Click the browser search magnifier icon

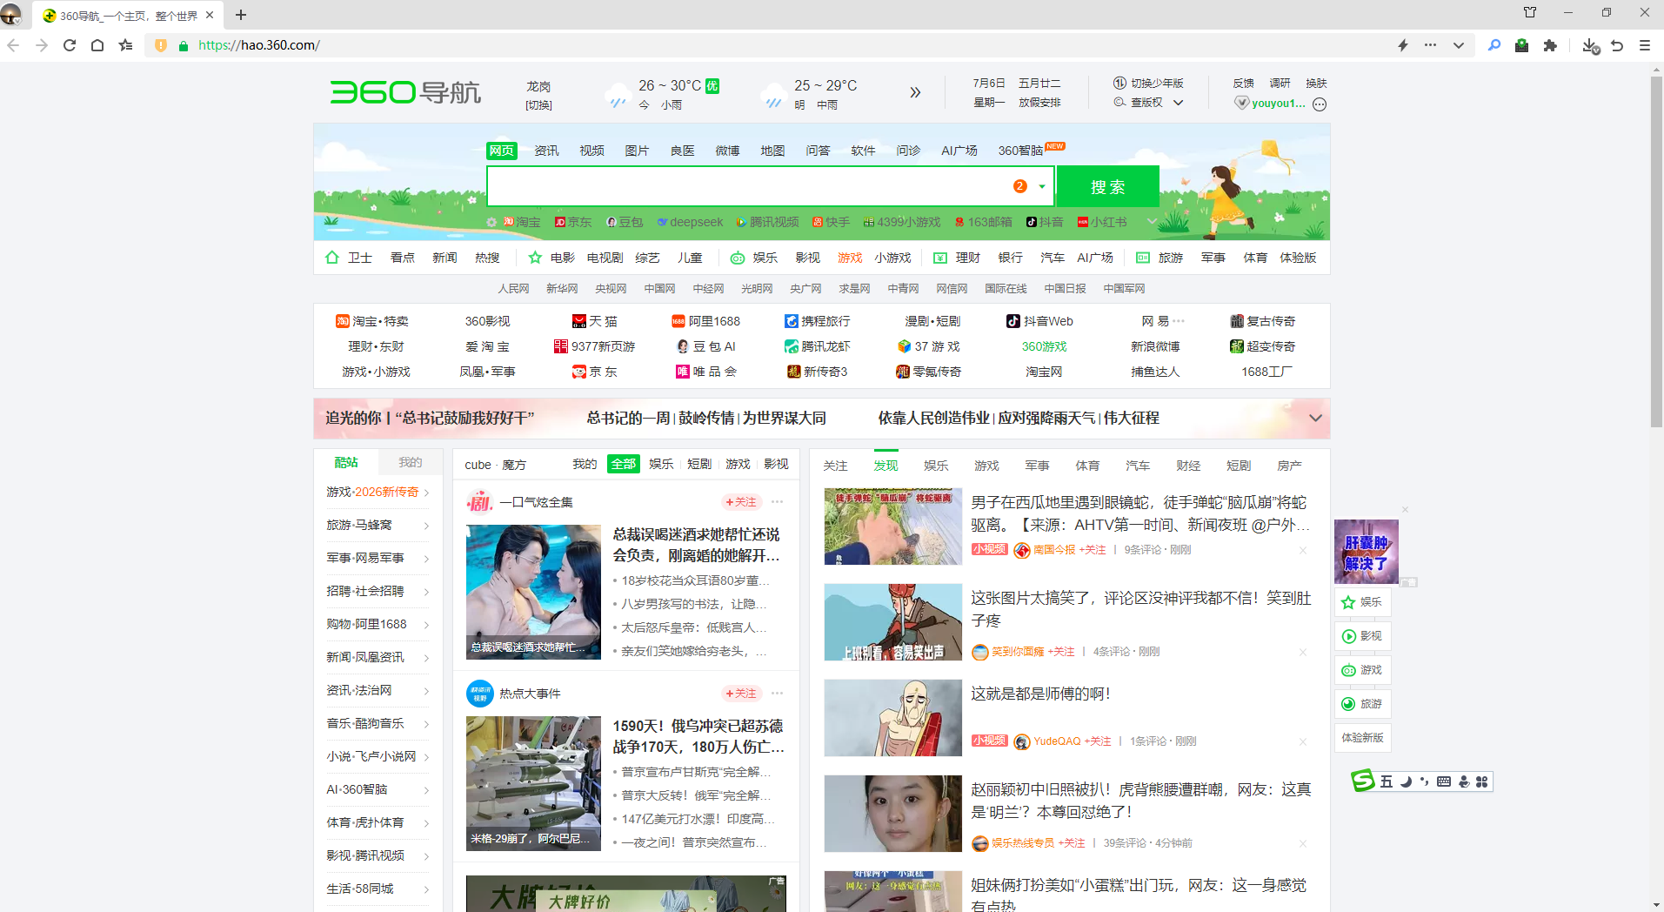(1494, 45)
